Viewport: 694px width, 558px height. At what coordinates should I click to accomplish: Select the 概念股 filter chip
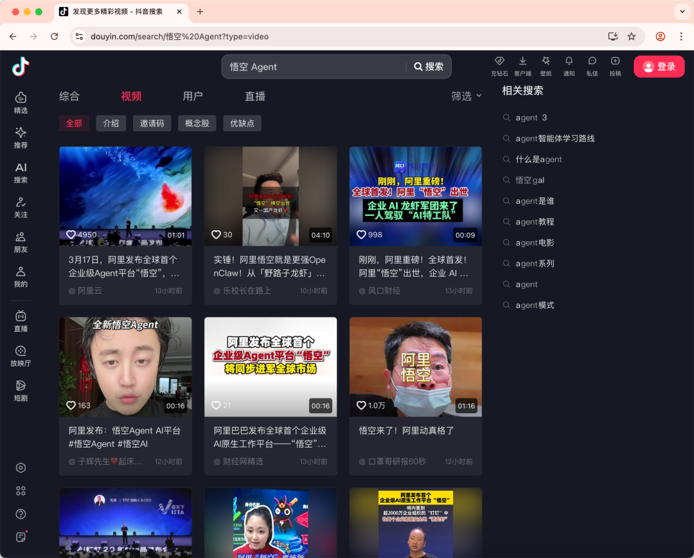click(197, 123)
